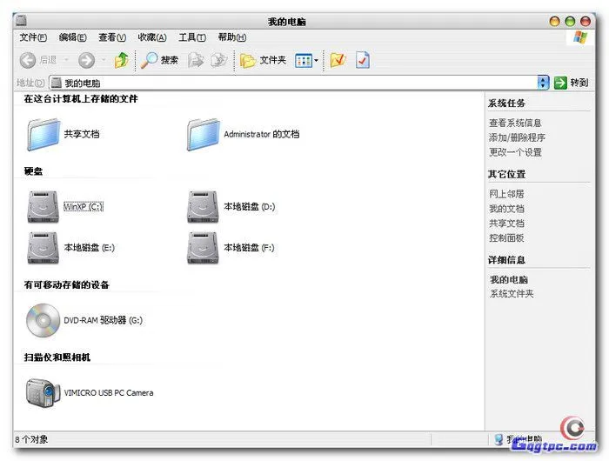Select the WinXP (C:) drive icon
The height and width of the screenshot is (461, 609).
tap(43, 207)
